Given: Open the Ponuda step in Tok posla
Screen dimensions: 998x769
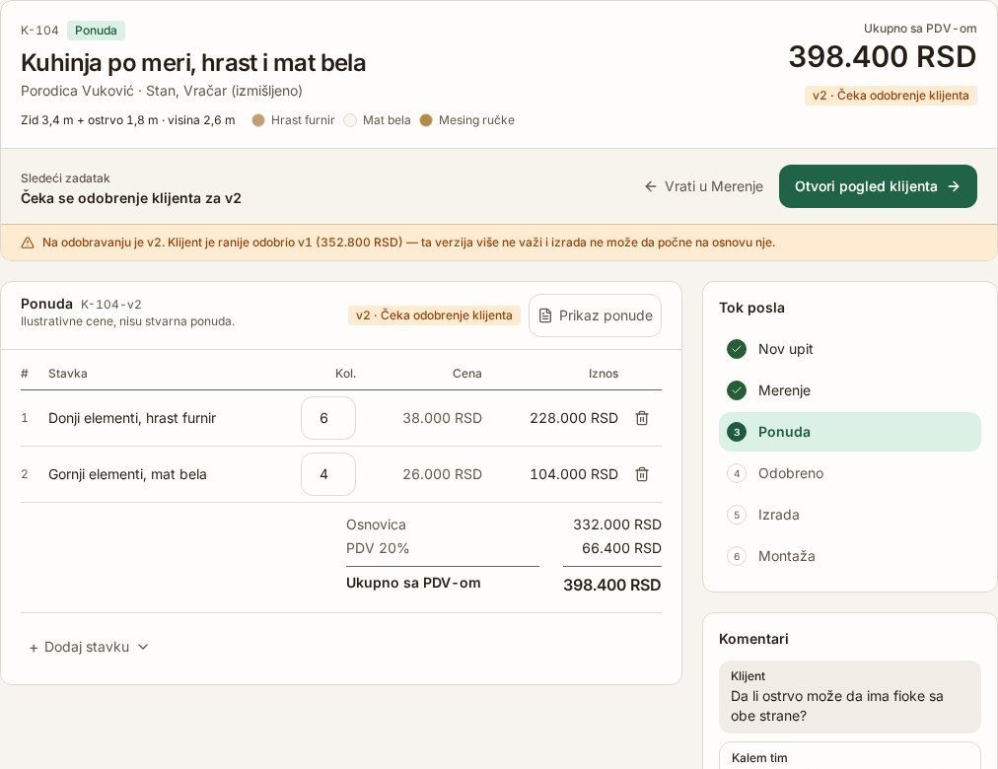Looking at the screenshot, I should (x=850, y=432).
